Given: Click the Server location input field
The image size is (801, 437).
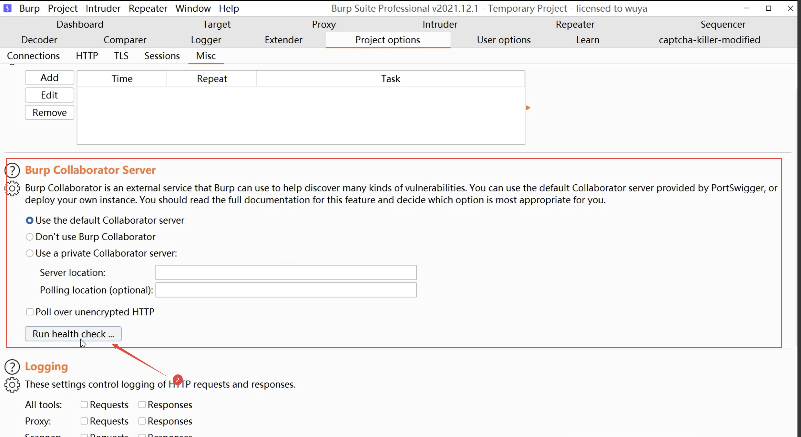Looking at the screenshot, I should 286,273.
